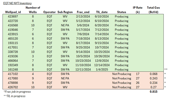This screenshot has height=98, width=169.
Task: Select TIL_date cell 1/4/2025
Action: pyautogui.click(x=102, y=70)
